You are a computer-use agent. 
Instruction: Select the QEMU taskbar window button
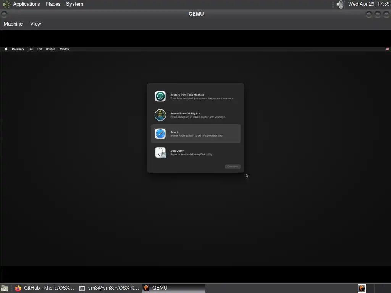coord(174,288)
